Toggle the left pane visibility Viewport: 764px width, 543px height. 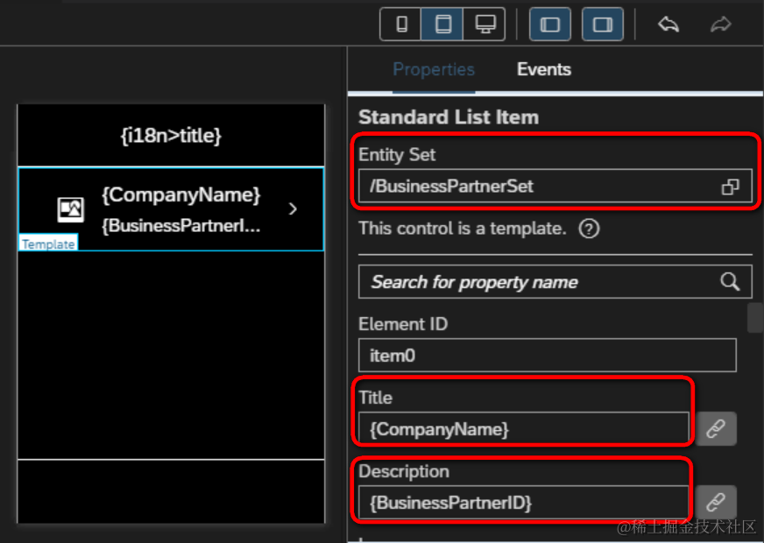(x=550, y=24)
